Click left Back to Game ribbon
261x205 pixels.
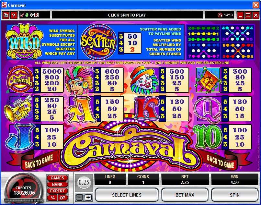click(38, 161)
